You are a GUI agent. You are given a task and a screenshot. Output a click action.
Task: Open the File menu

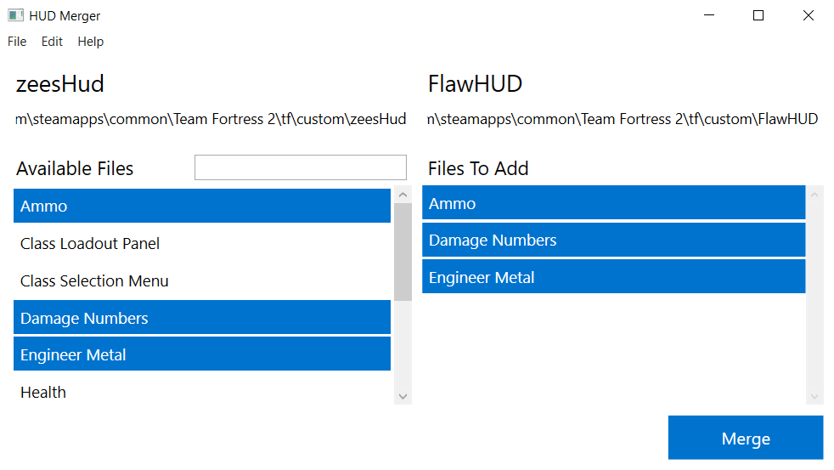click(x=17, y=42)
